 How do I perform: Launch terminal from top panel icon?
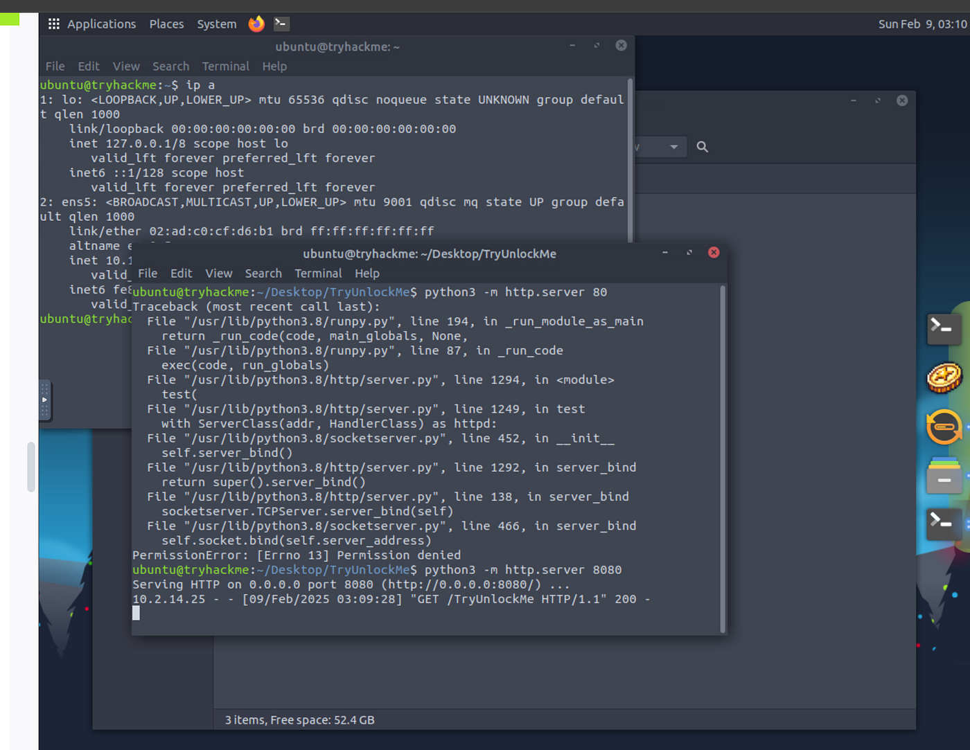[281, 24]
